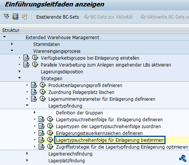The width and height of the screenshot is (189, 165).
Task: Expand the Definition der Gruppen node
Action: coord(35,113)
